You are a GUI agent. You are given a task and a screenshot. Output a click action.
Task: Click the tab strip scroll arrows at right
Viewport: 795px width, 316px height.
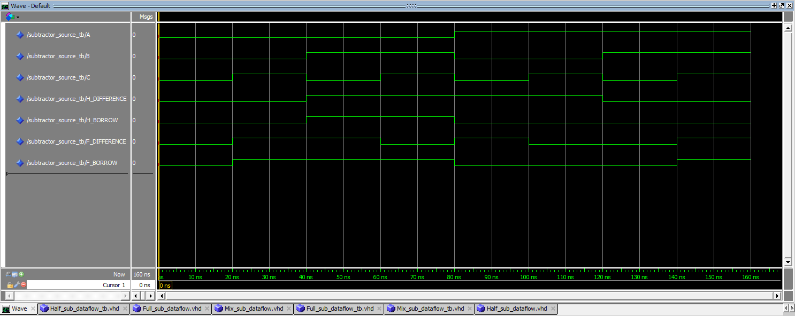tap(789, 309)
